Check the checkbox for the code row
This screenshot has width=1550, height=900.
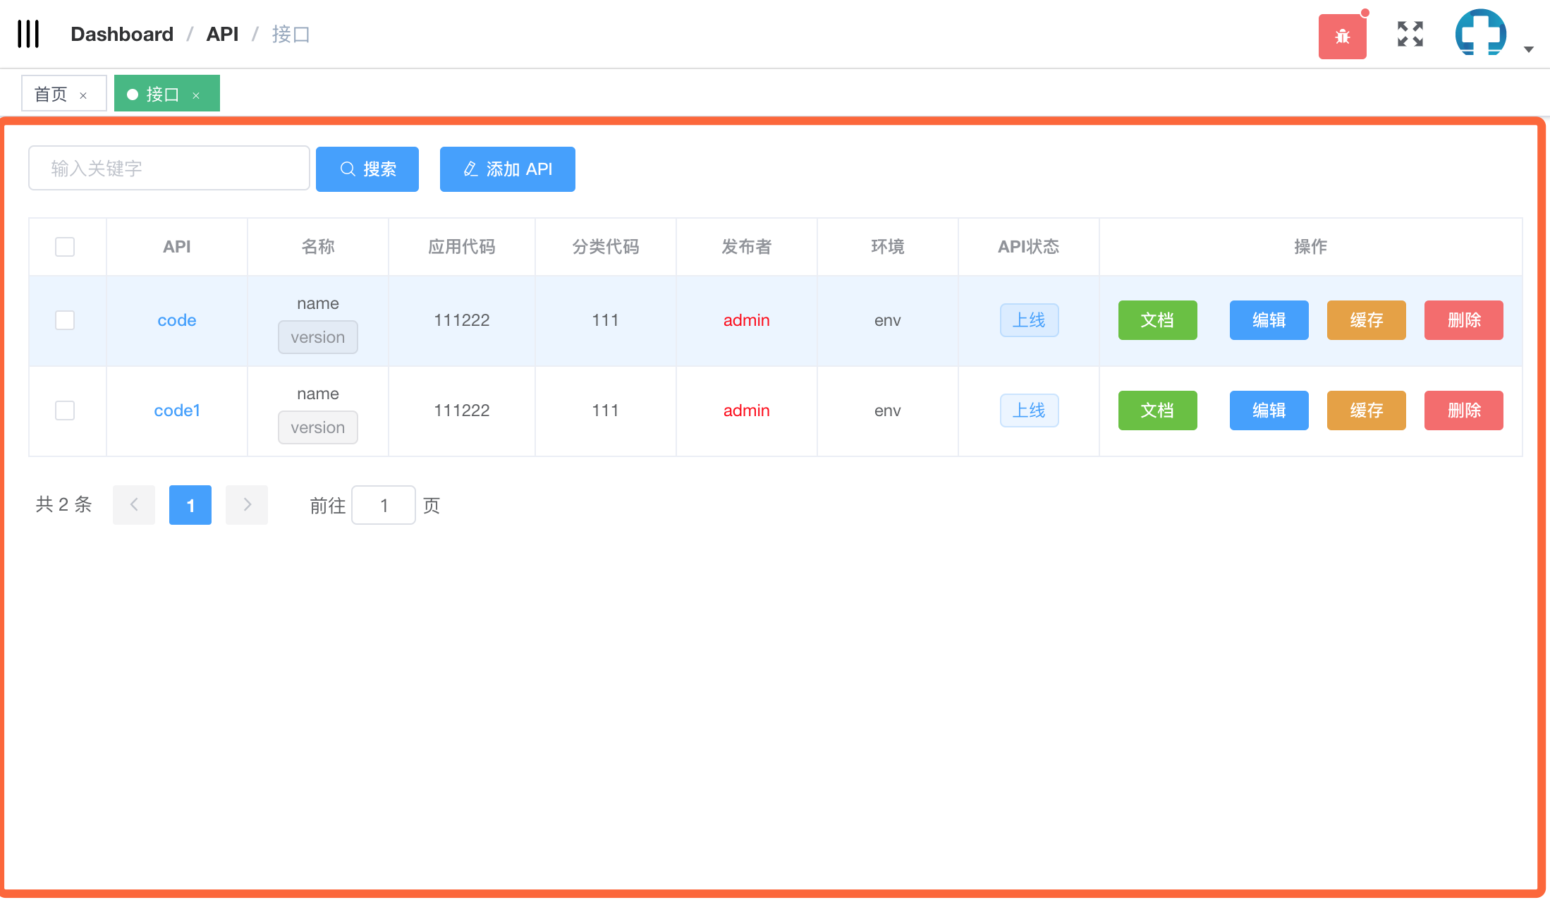(65, 320)
